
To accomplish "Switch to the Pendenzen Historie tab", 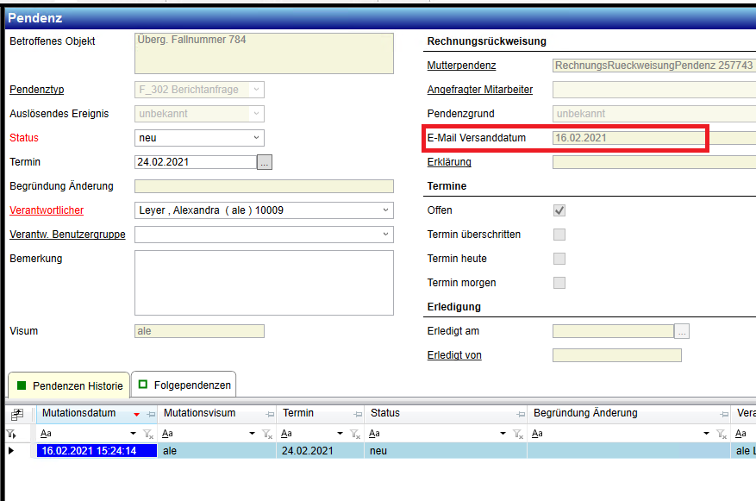I will [70, 385].
